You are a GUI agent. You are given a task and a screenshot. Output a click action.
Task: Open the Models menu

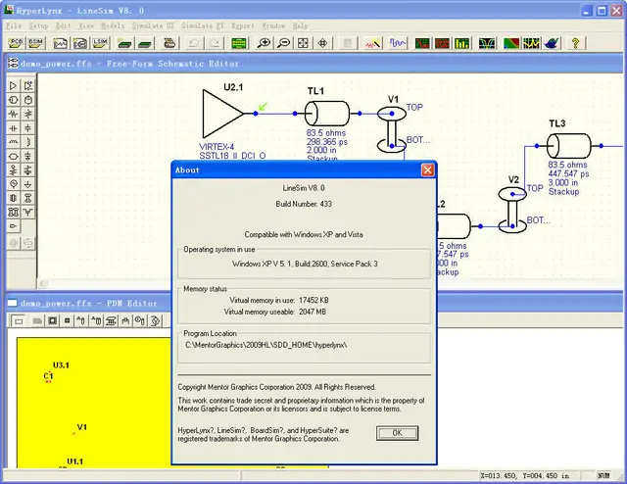[x=113, y=25]
